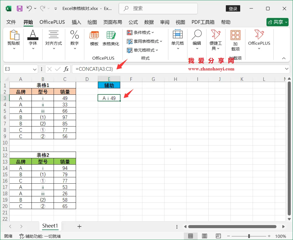
Task: Click the View (视图) tab
Action: tap(180, 22)
